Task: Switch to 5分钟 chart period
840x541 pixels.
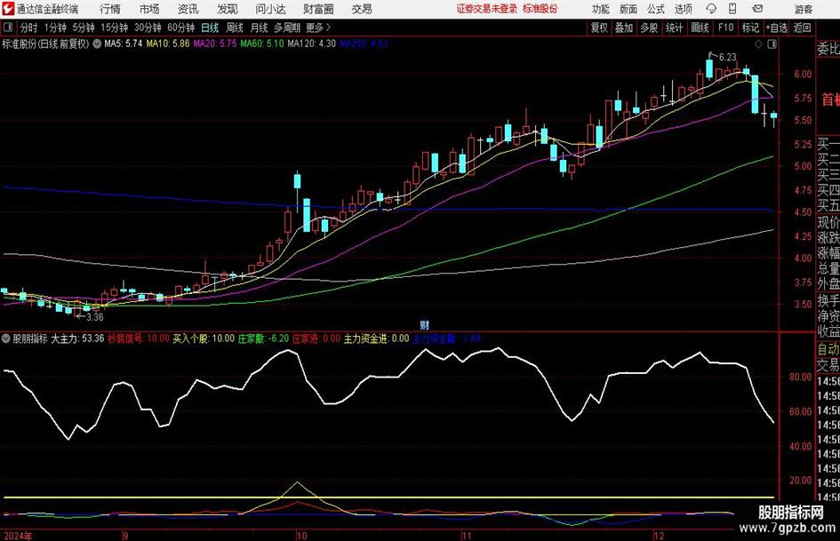Action: pyautogui.click(x=83, y=28)
